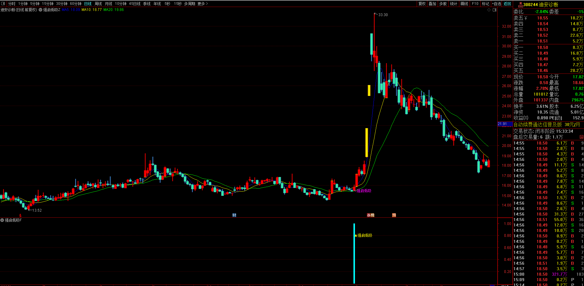Click the yellow 强启低吸 triangle signal marker
Screen dimensions: 584x286
coord(356,235)
